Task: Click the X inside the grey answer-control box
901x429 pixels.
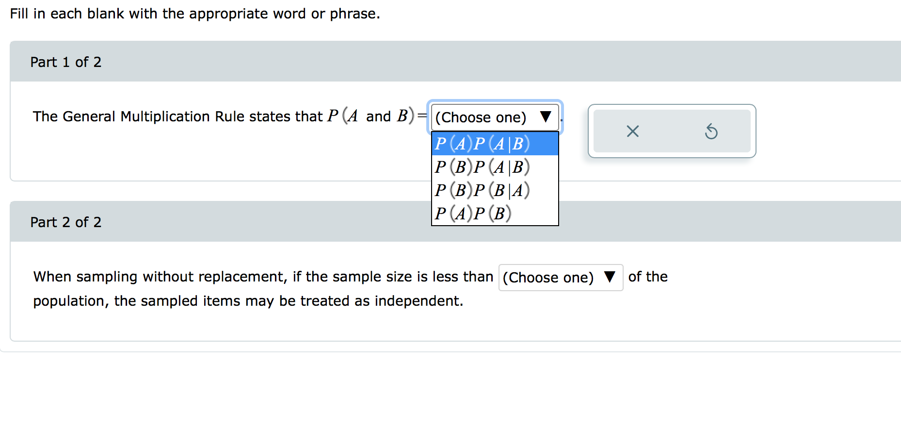Action: pyautogui.click(x=632, y=131)
